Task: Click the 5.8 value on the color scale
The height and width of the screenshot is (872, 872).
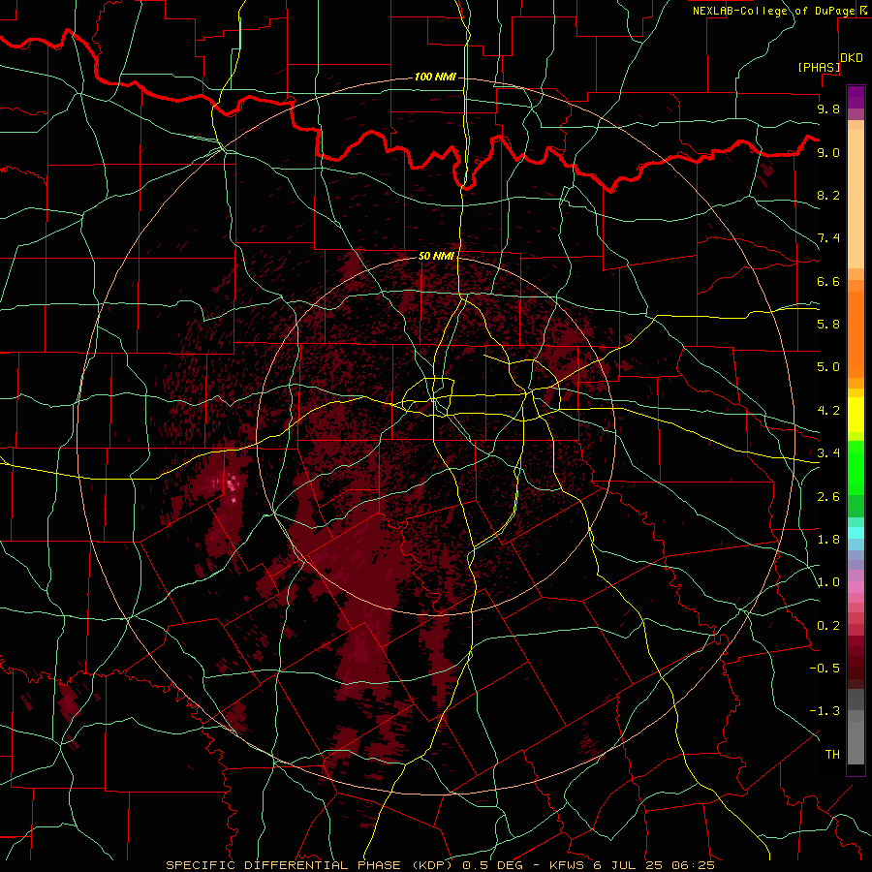Action: 828,325
